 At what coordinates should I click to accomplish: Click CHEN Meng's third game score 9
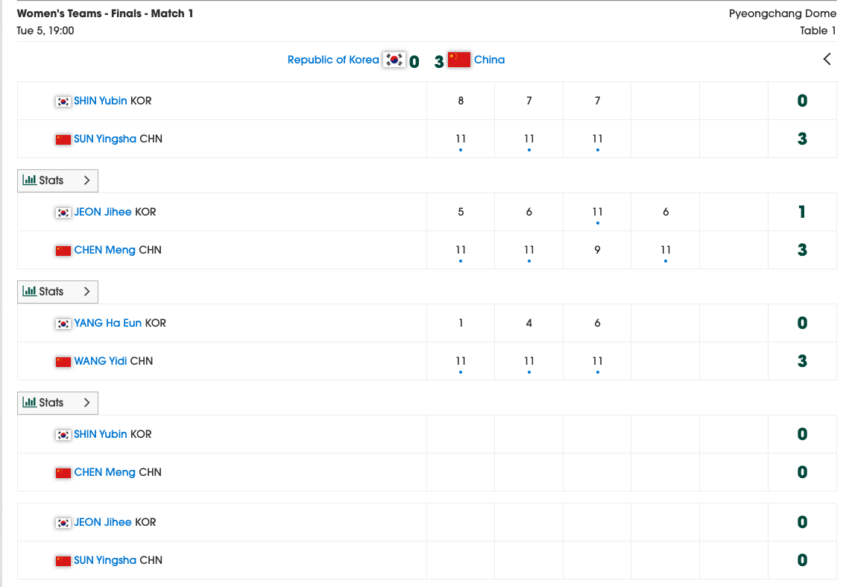coord(597,250)
